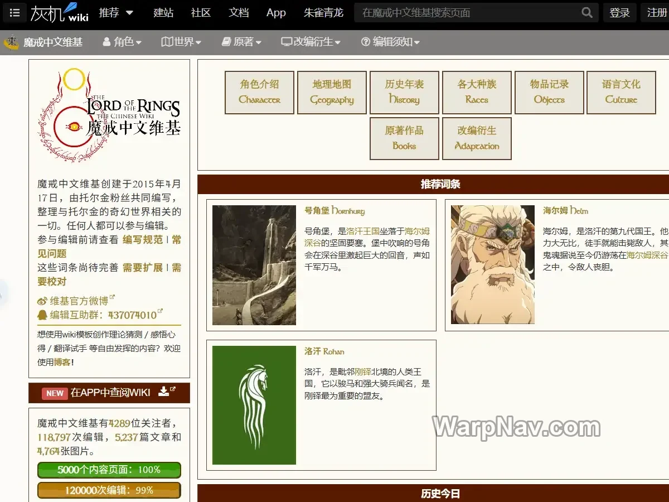Image resolution: width=669 pixels, height=502 pixels.
Task: Click the 魔戒中文维基 site emblem icon
Action: (11, 42)
